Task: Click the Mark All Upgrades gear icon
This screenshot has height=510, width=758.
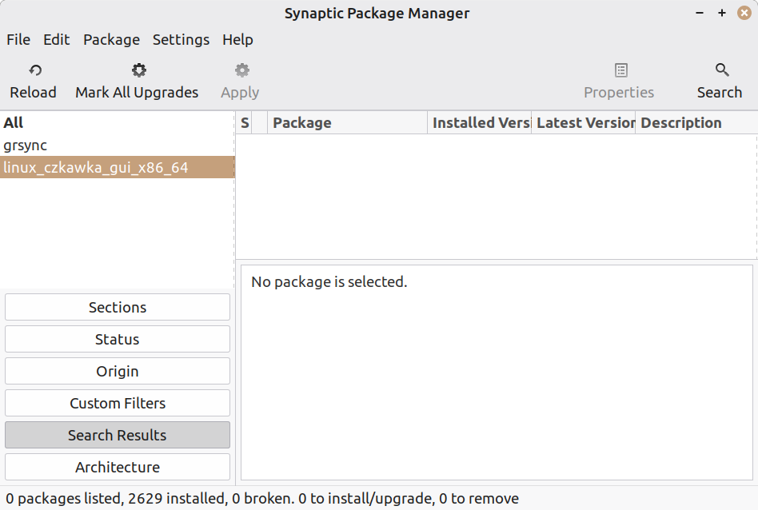Action: tap(139, 71)
